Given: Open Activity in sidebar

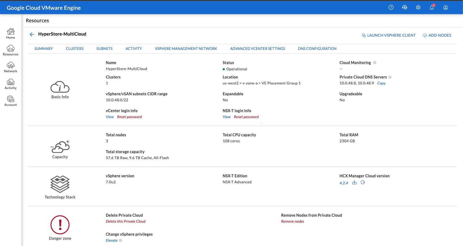Looking at the screenshot, I should 11,84.
